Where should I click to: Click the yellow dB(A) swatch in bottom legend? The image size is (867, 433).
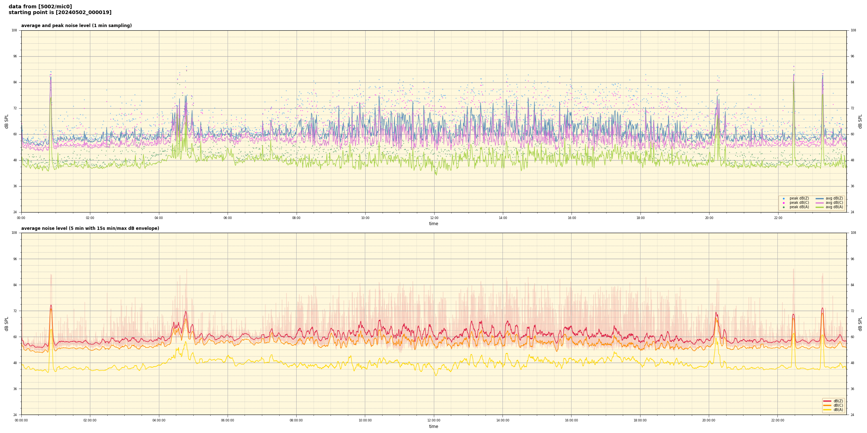pyautogui.click(x=827, y=410)
